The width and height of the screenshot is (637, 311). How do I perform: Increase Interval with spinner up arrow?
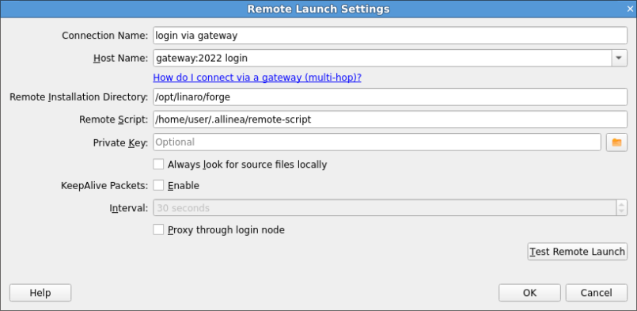(x=621, y=204)
